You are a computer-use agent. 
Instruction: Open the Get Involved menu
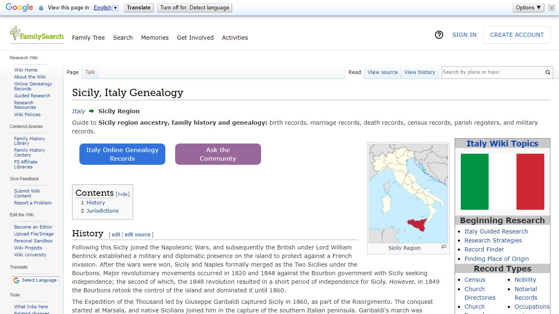195,38
